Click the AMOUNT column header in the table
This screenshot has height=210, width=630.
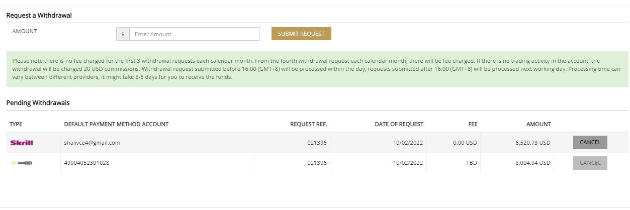pyautogui.click(x=538, y=124)
